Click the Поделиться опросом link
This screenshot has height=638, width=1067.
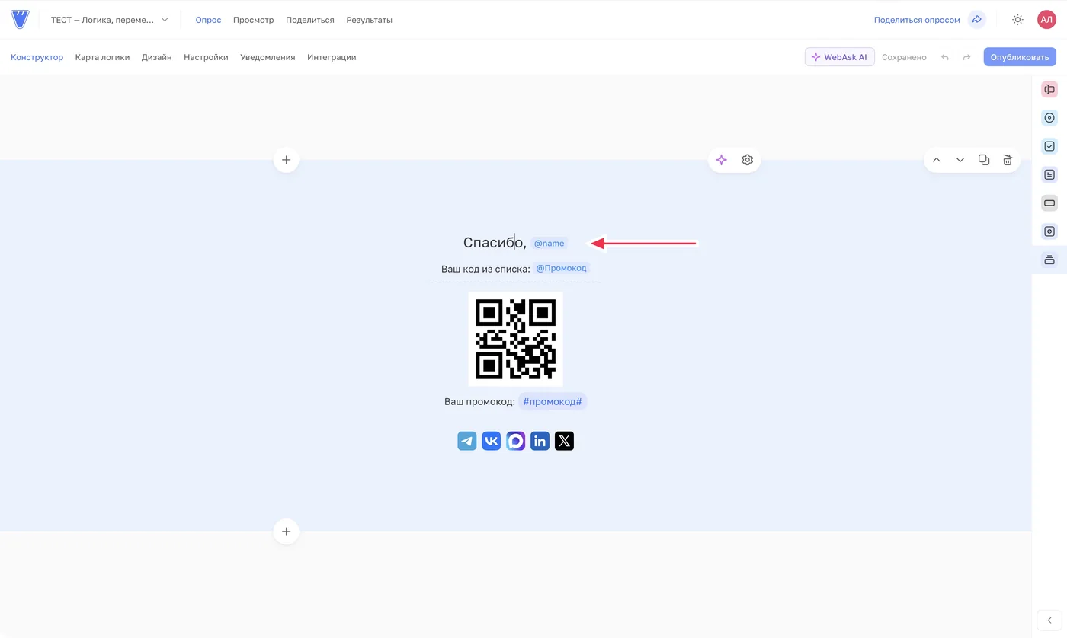(917, 20)
